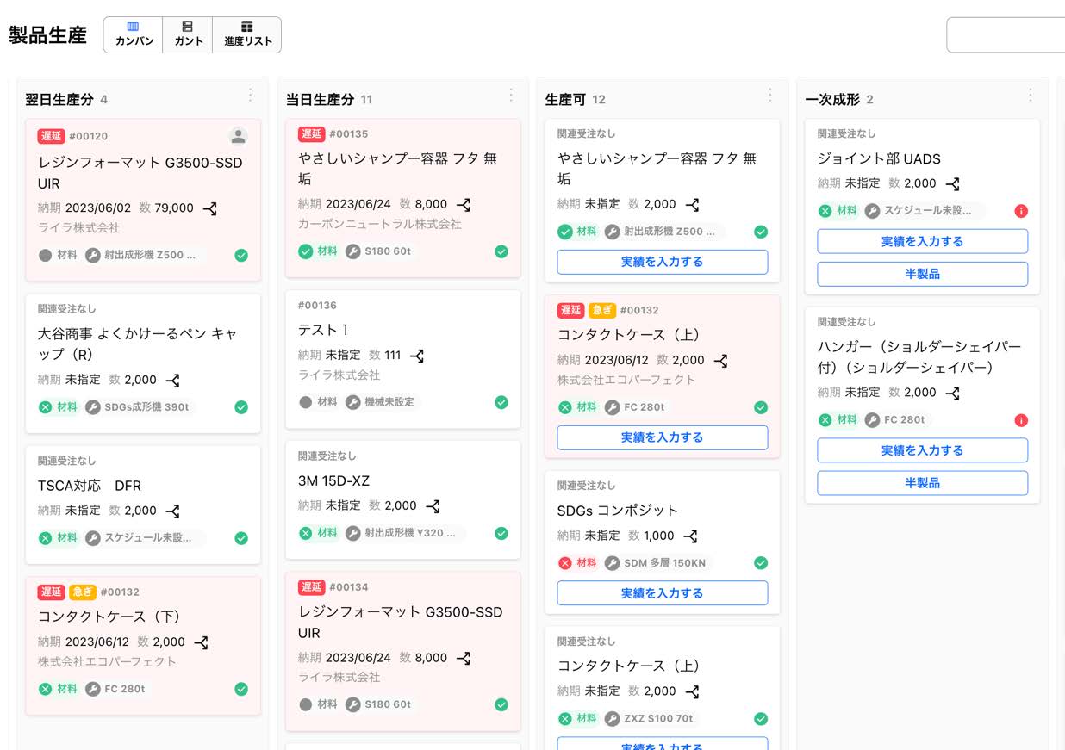
Task: Click 半製品 button on ジョイント部 UADS card
Action: tap(922, 274)
